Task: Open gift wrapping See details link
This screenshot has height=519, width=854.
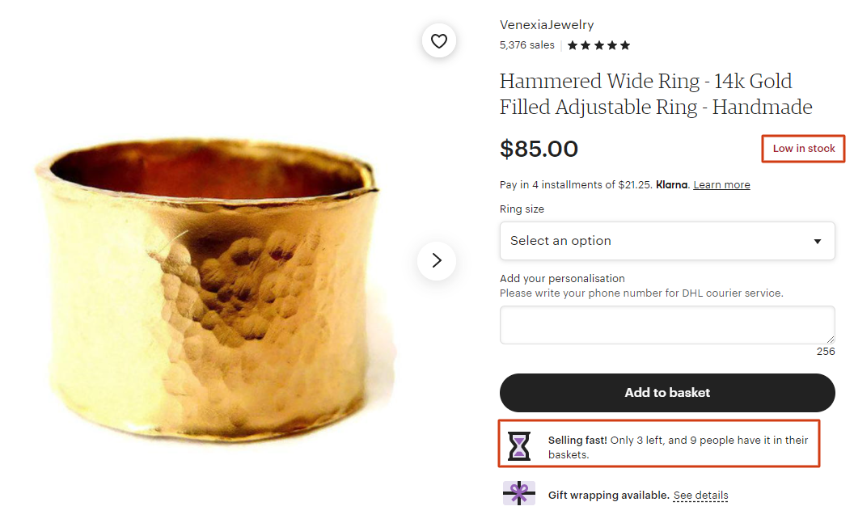Action: [700, 496]
